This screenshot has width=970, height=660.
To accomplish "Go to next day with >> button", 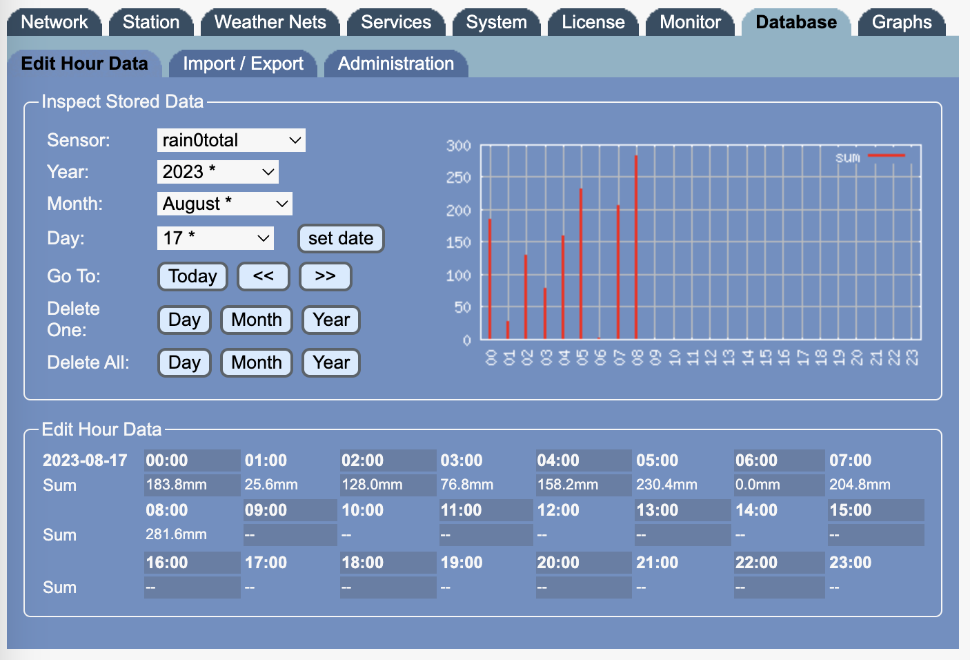I will click(x=326, y=276).
